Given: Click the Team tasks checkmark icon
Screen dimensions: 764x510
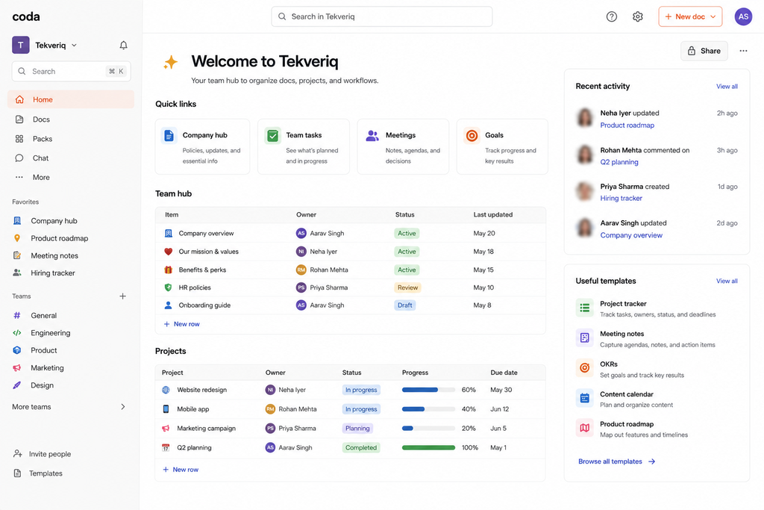Looking at the screenshot, I should tap(272, 136).
